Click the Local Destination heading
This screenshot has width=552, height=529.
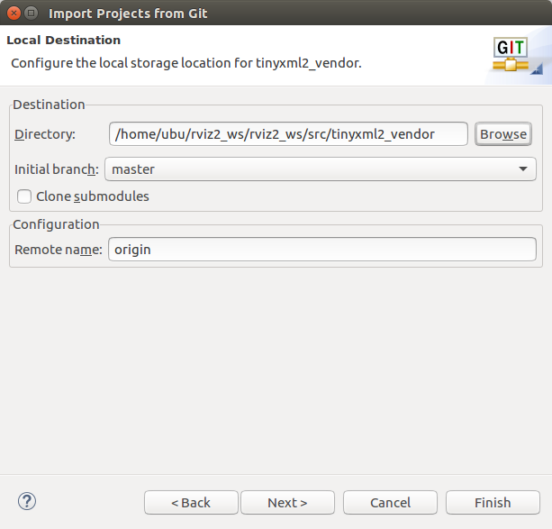pyautogui.click(x=64, y=41)
